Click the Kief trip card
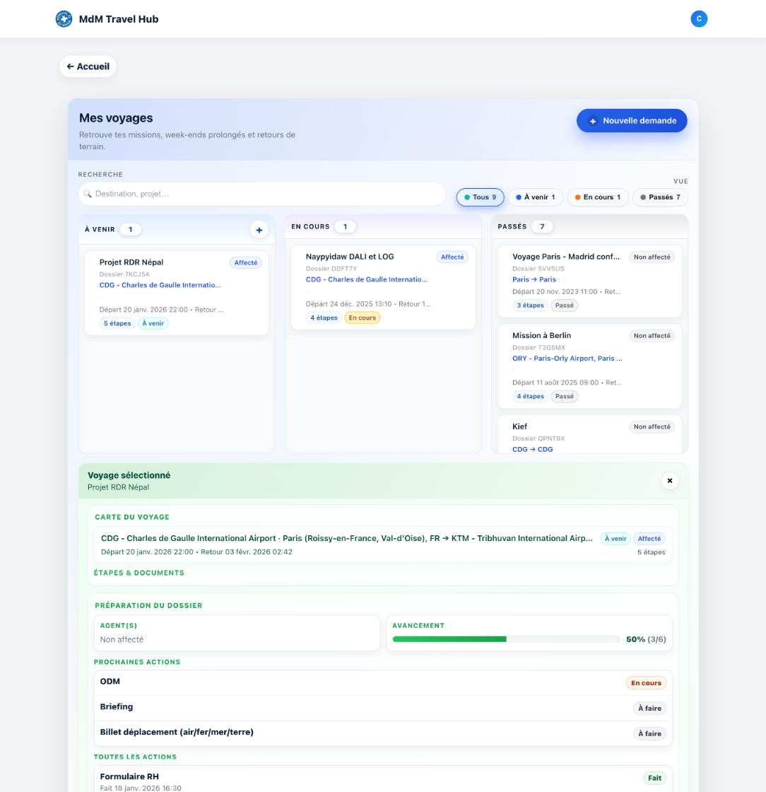The width and height of the screenshot is (766, 792). [589, 434]
